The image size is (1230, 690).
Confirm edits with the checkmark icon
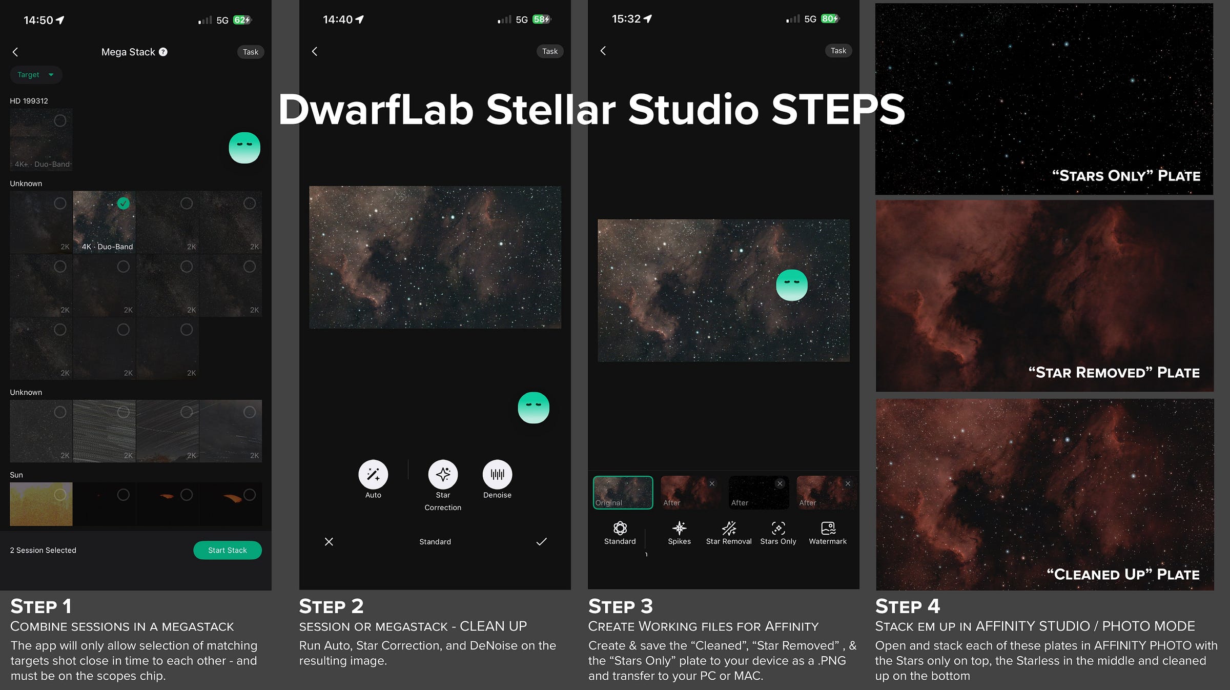(x=542, y=541)
